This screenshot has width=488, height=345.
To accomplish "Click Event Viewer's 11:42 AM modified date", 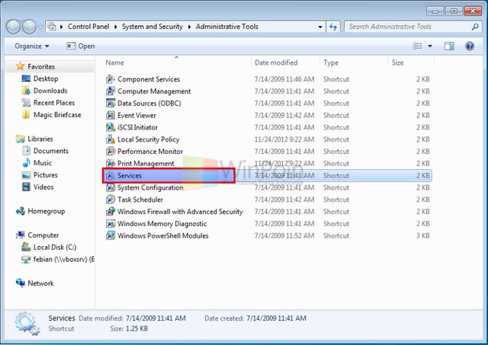I will 284,115.
